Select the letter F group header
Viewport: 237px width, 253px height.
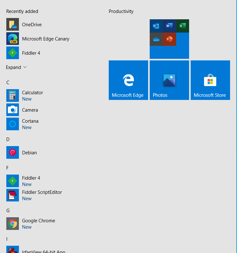pos(7,168)
